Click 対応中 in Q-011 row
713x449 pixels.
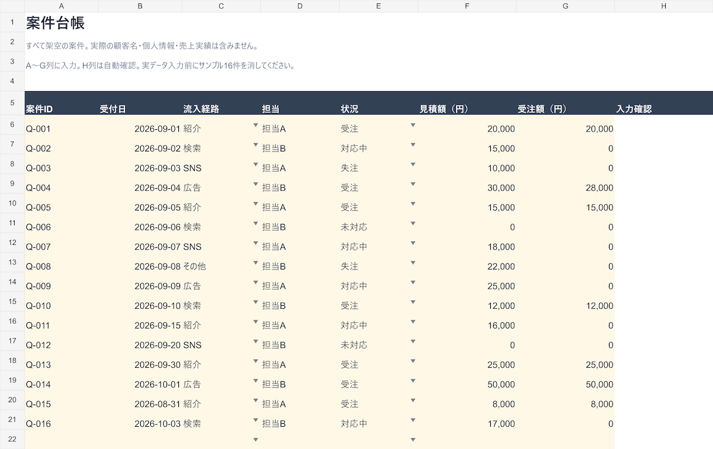(354, 325)
